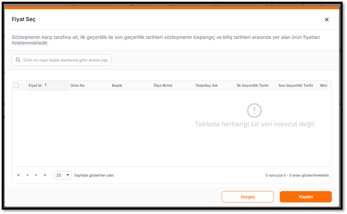
Task: Click the Vazgeç button
Action: [248, 197]
